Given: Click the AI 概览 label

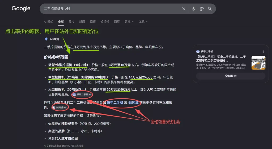Looking at the screenshot, I should coord(54,39).
